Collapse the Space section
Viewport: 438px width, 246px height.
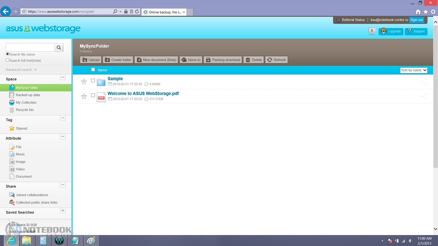(x=63, y=78)
